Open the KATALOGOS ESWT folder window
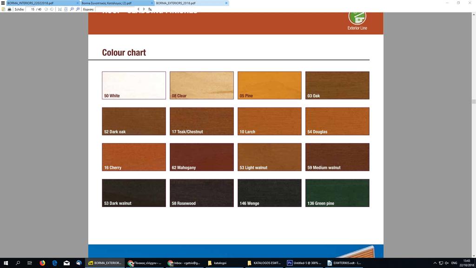 point(264,263)
